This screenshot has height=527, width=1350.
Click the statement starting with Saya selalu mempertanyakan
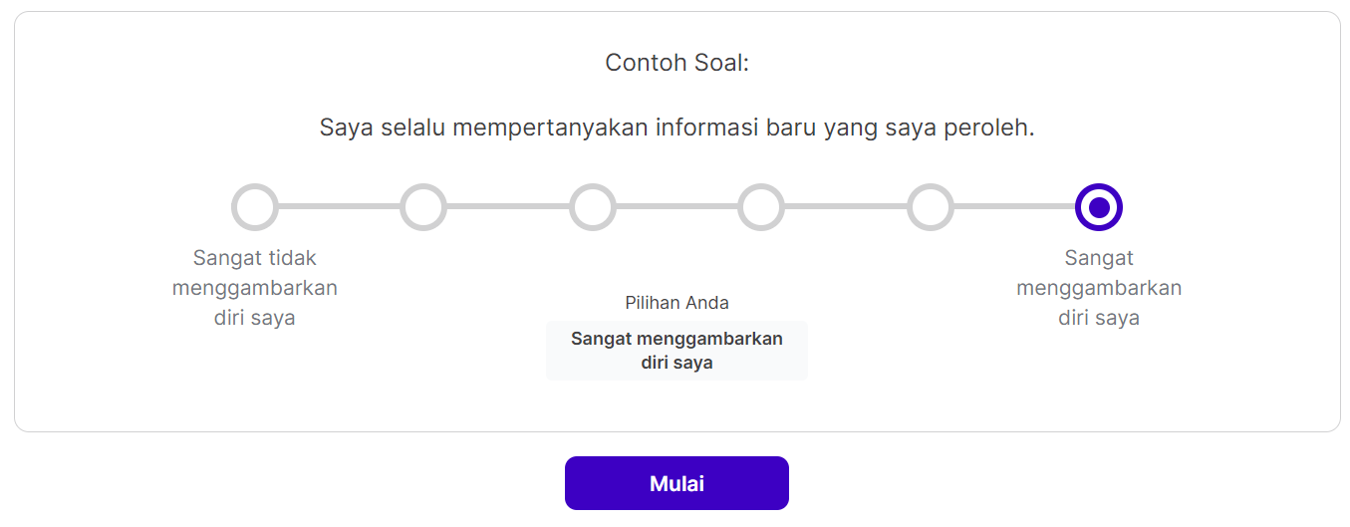point(676,129)
